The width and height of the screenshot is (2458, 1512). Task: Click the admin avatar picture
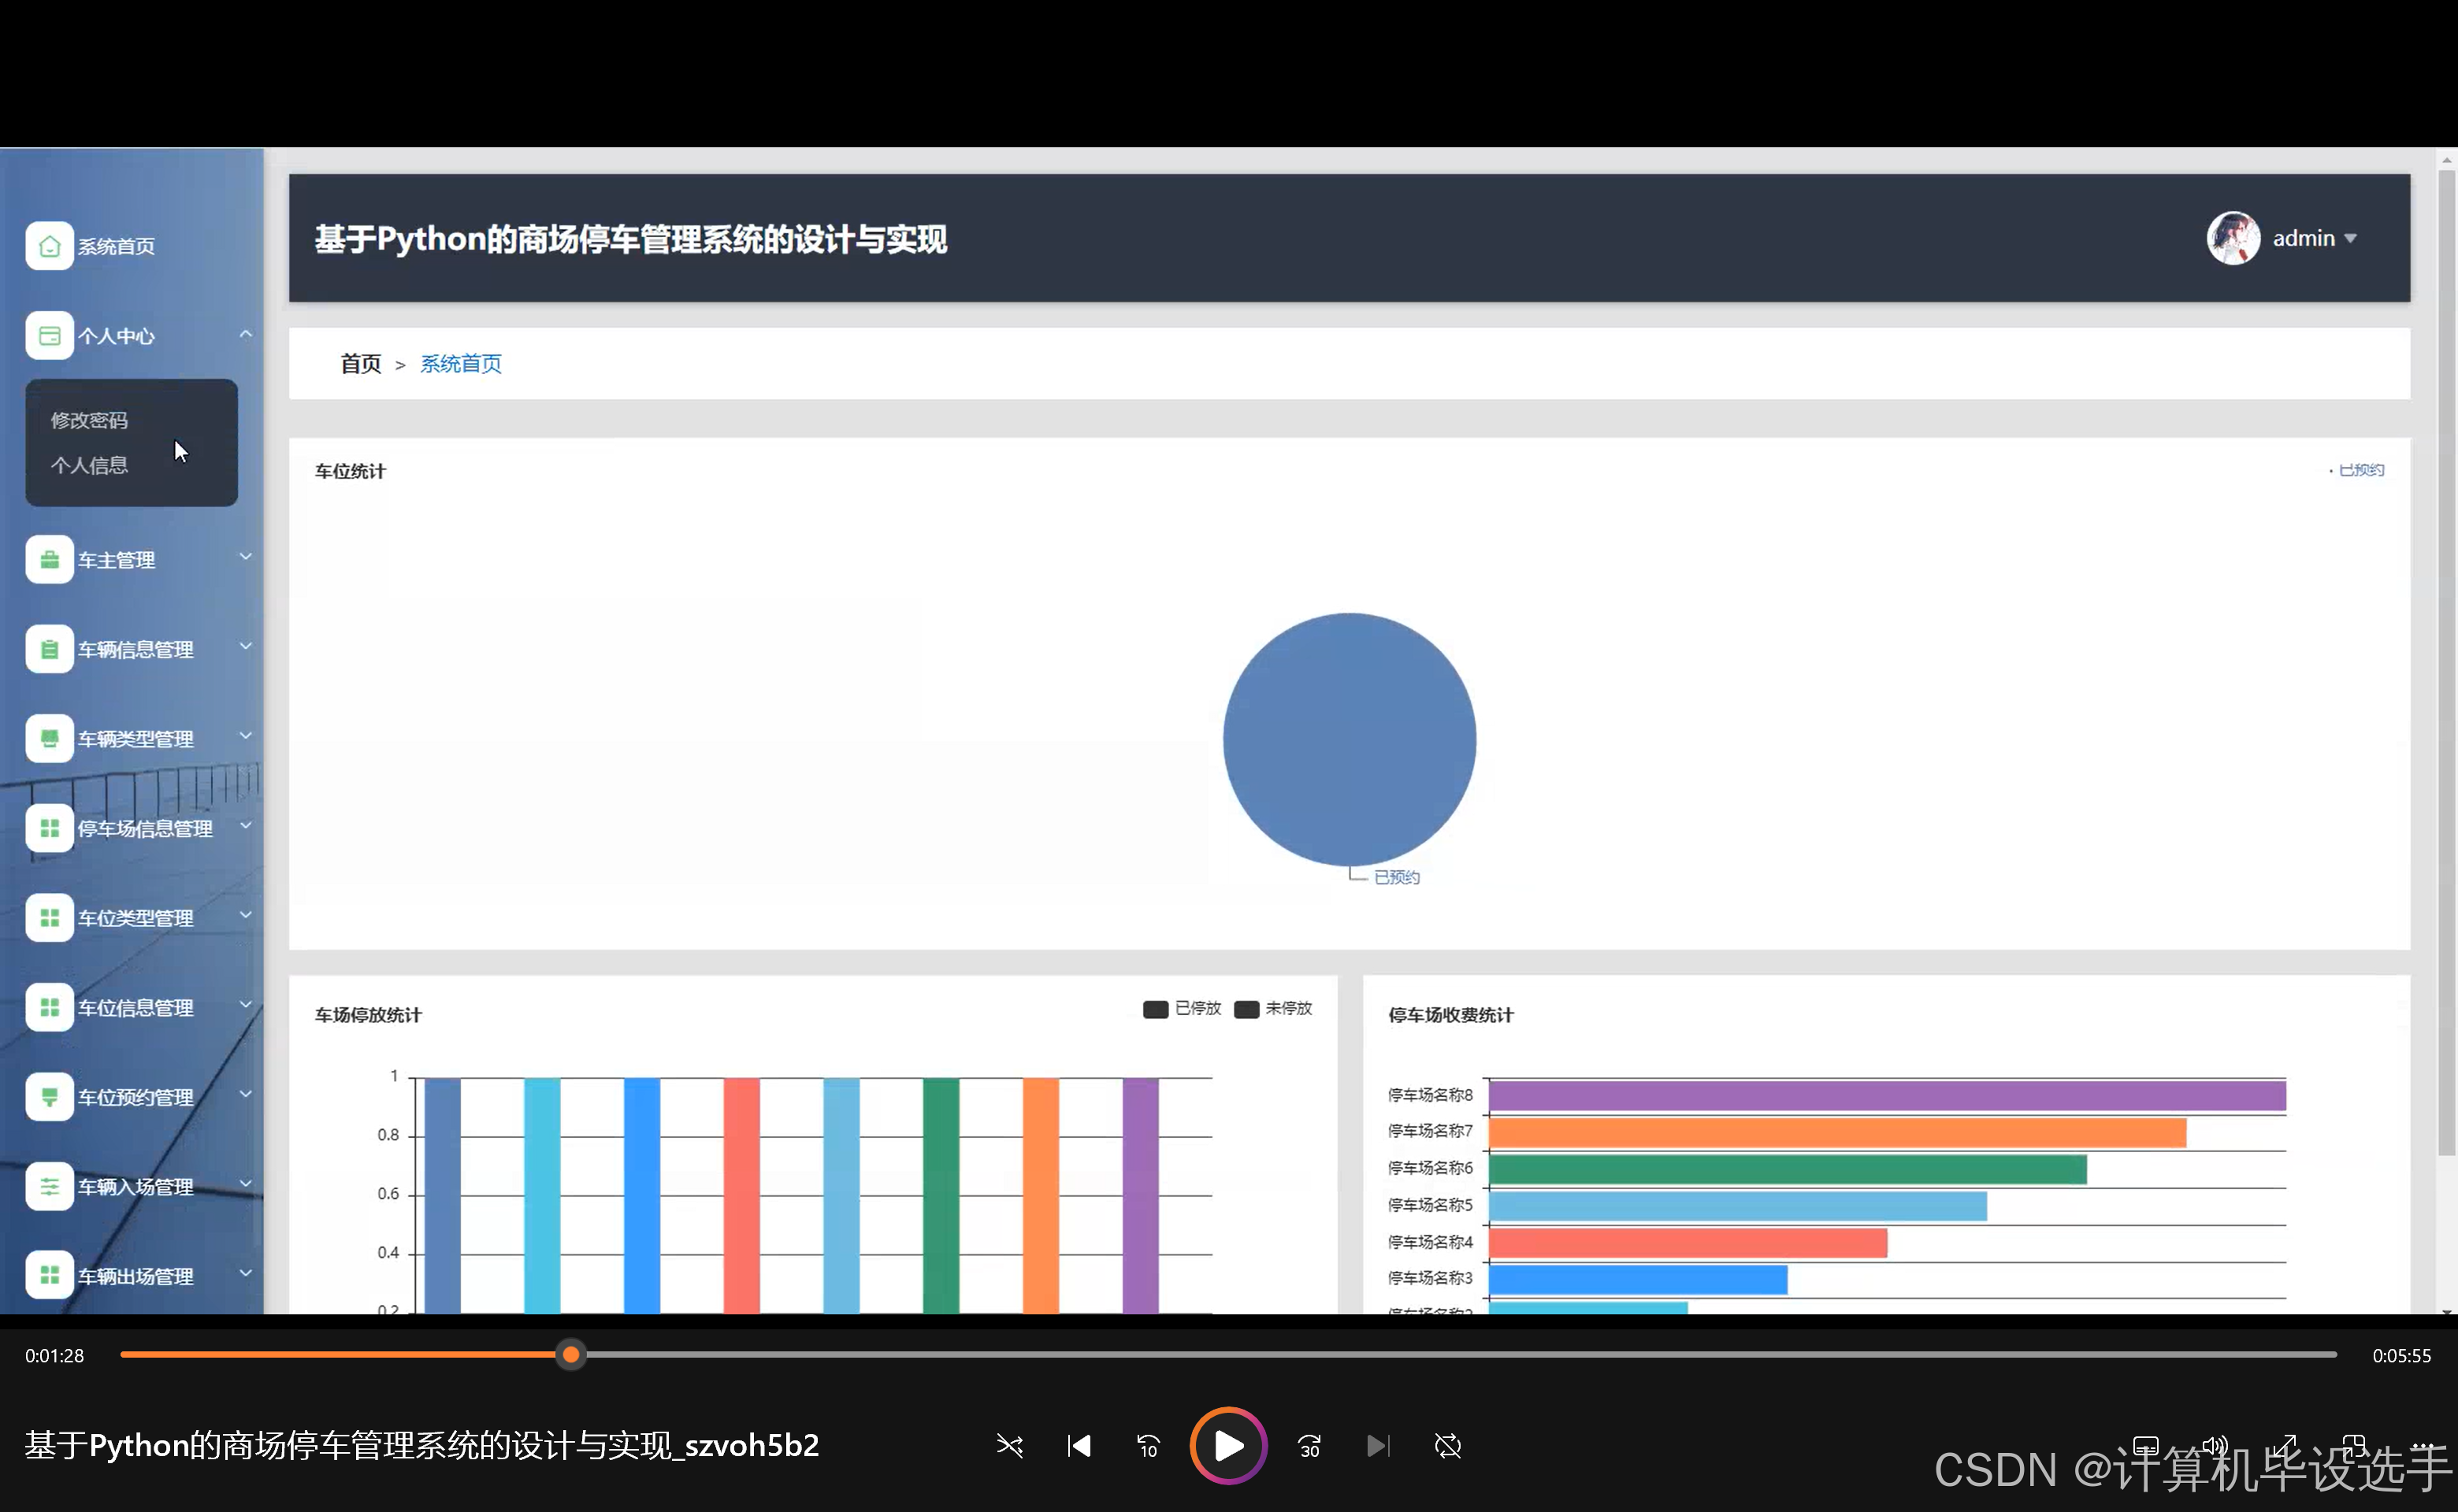(2233, 238)
